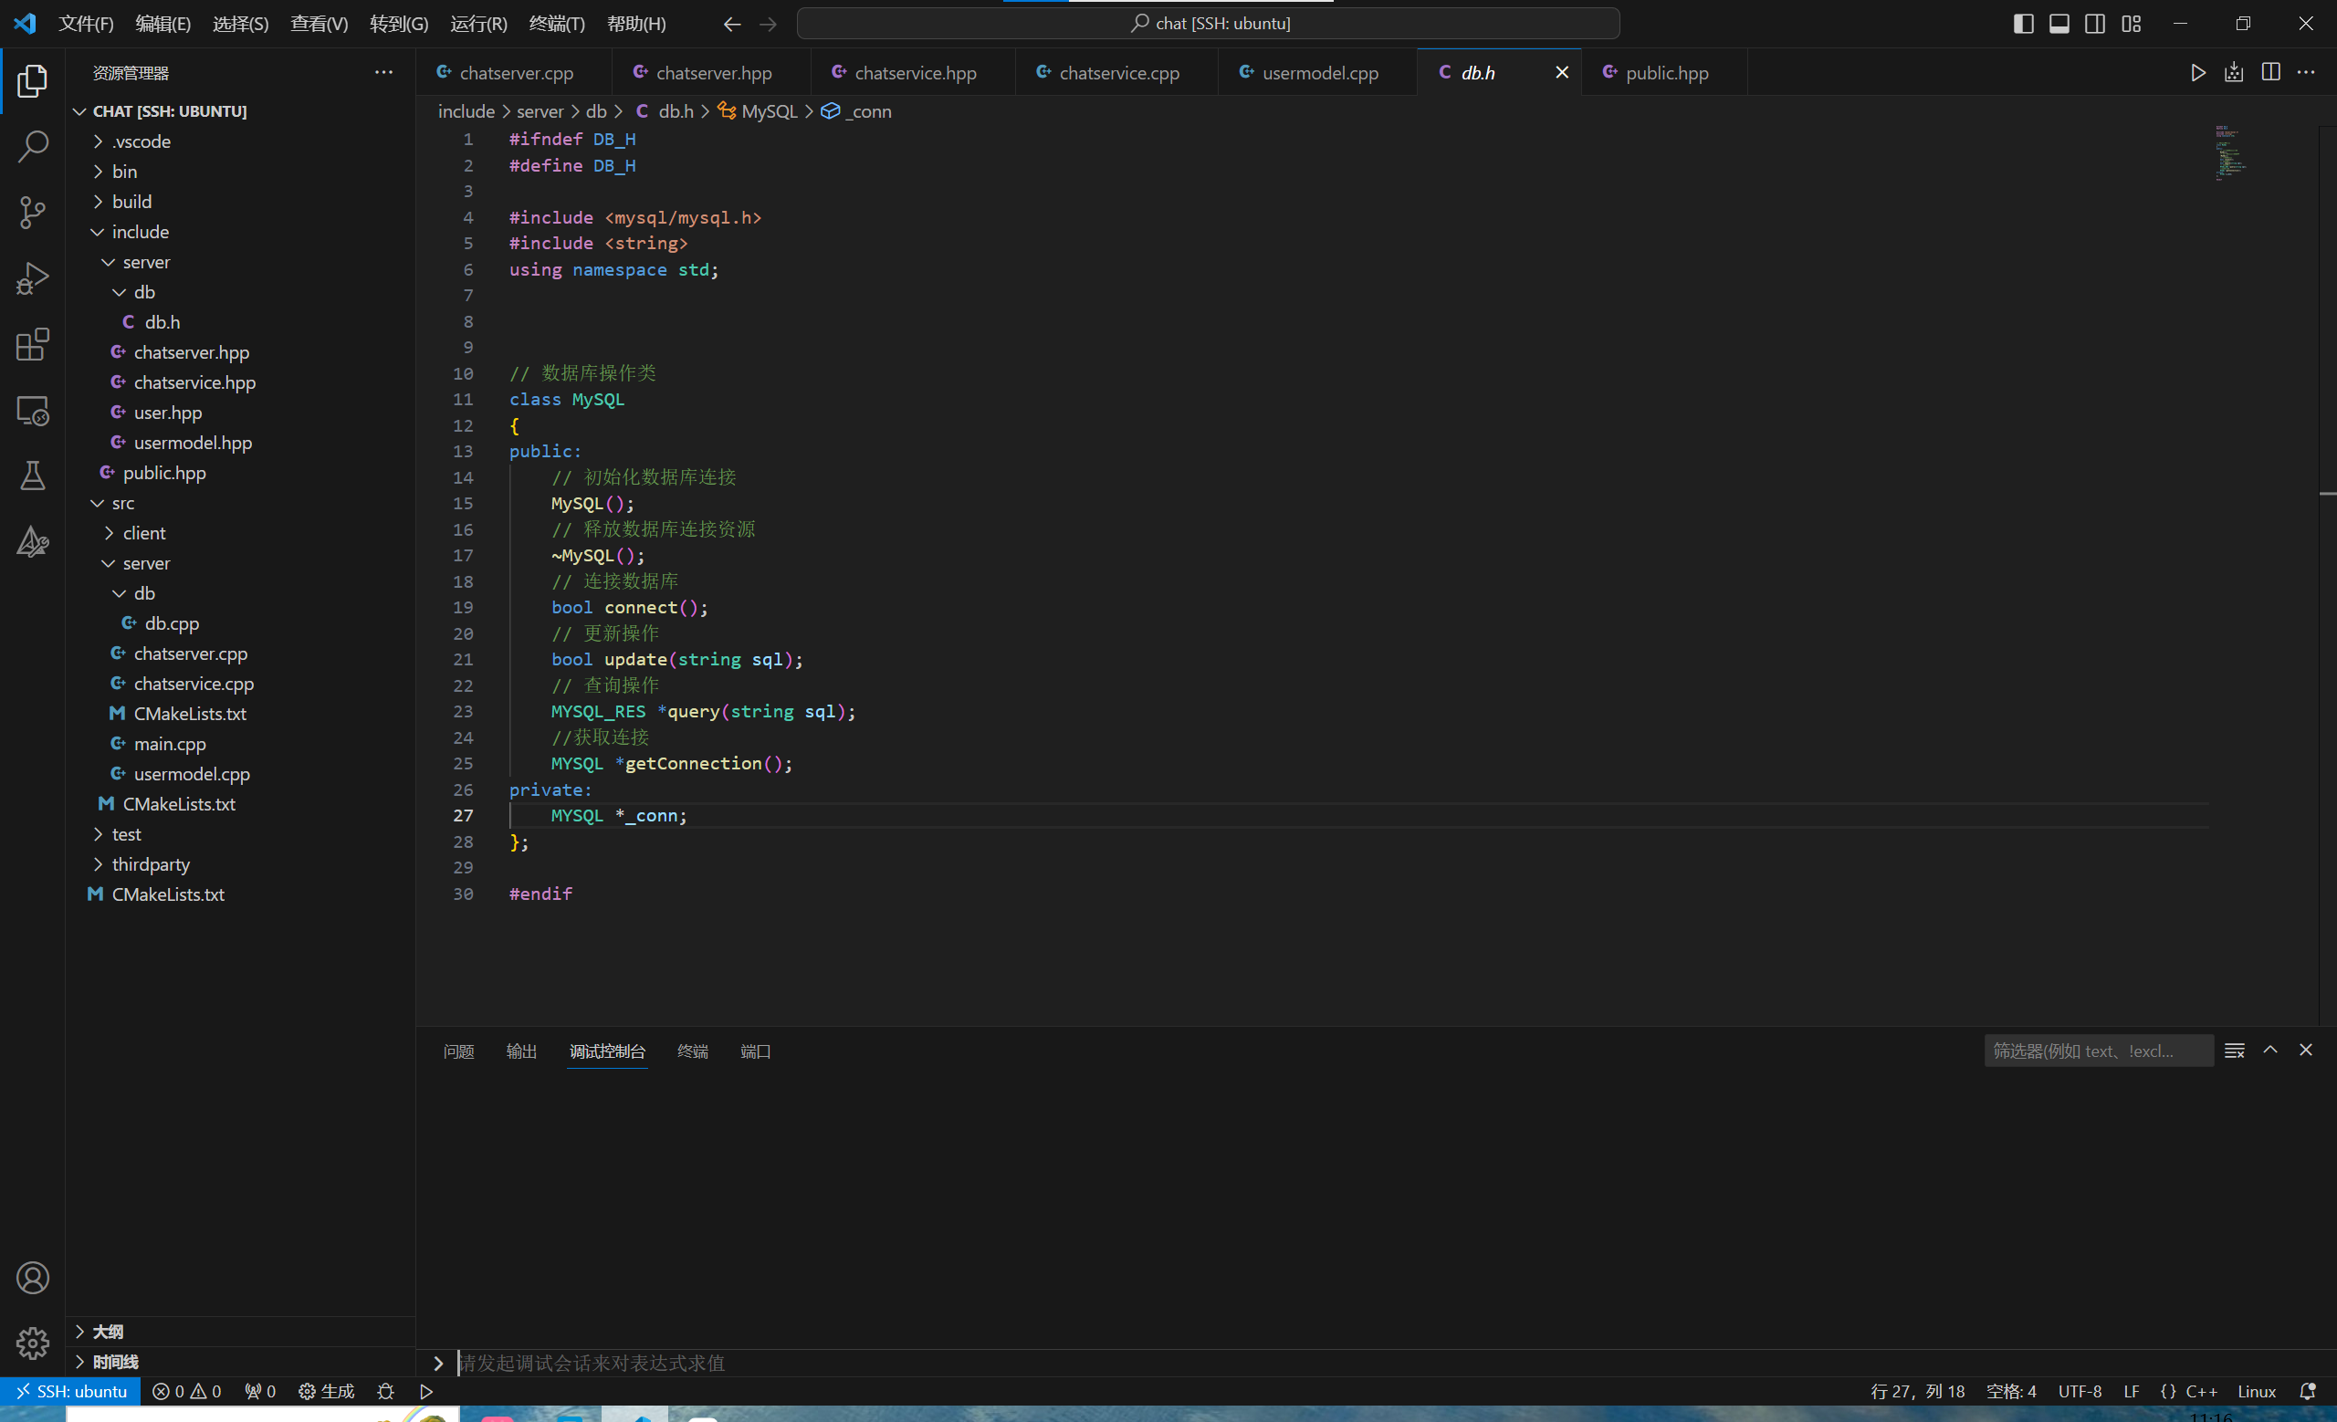The width and height of the screenshot is (2337, 1422).
Task: Switch to the usermodel.cpp tab
Action: (1317, 73)
